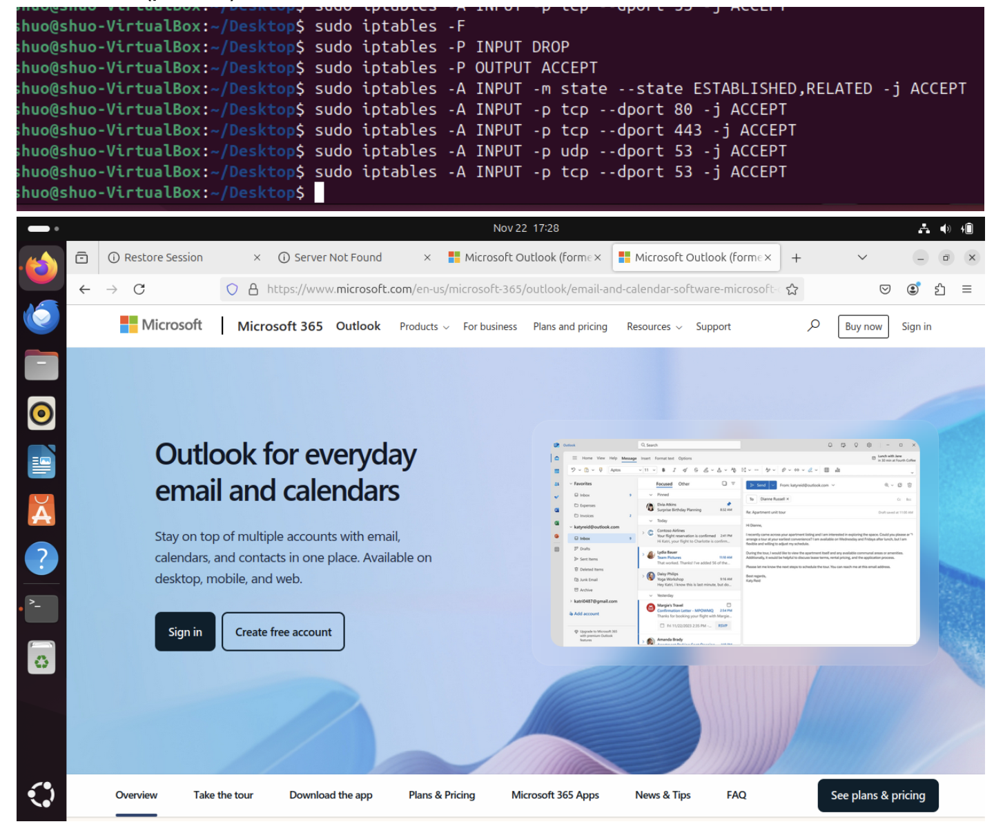Switch to the Server Not Found tab
This screenshot has height=824, width=994.
(x=338, y=257)
